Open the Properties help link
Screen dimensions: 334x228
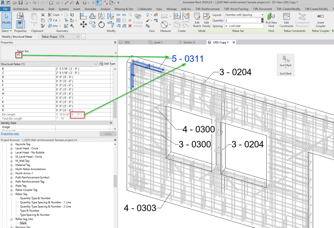pyautogui.click(x=10, y=134)
